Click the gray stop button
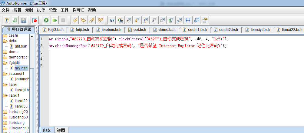The width and height of the screenshot is (304, 133). coord(63,20)
